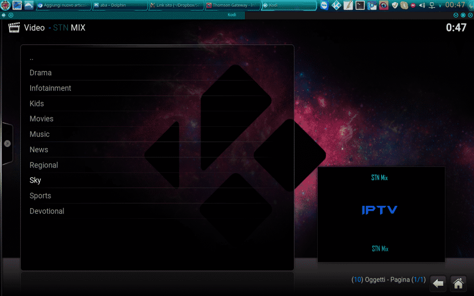The height and width of the screenshot is (296, 474).
Task: Expand hidden system tray icons arrow
Action: (x=440, y=6)
